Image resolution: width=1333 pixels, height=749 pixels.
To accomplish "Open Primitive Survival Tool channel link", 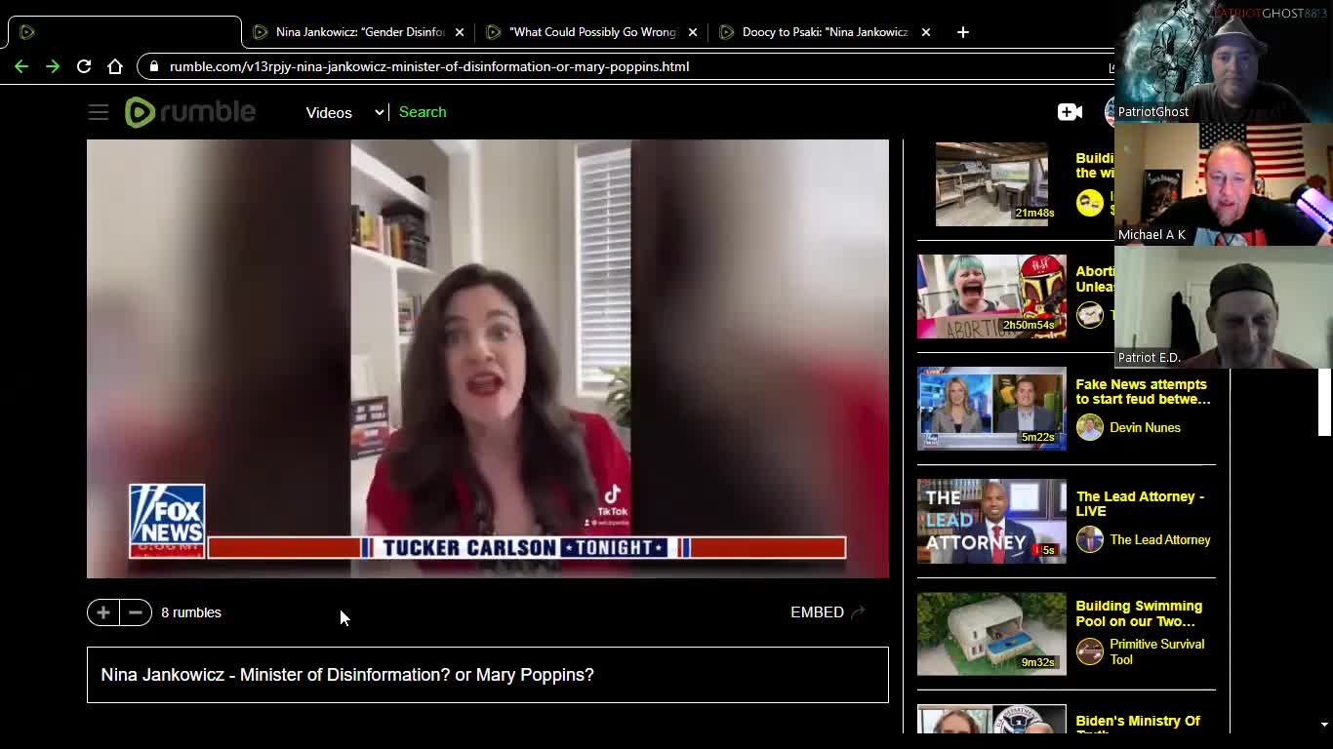I will 1156,651.
